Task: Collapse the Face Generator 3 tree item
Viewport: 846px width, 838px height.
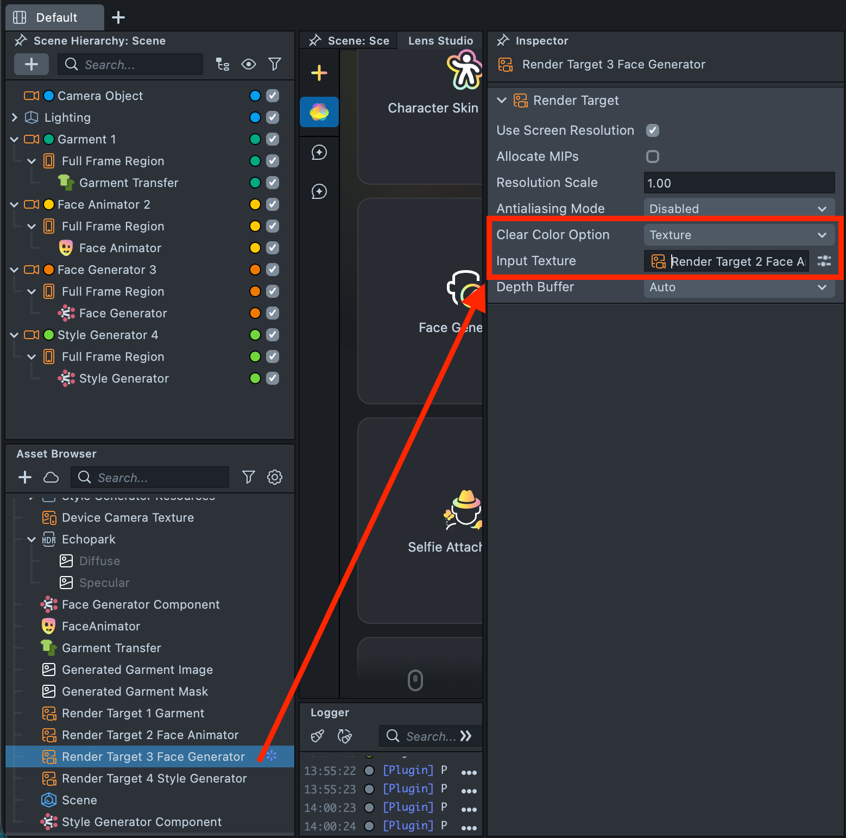Action: point(15,270)
